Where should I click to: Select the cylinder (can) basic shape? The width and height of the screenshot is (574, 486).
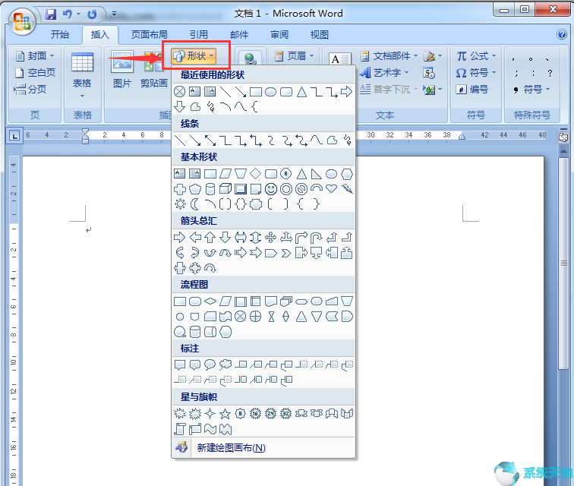[x=210, y=189]
